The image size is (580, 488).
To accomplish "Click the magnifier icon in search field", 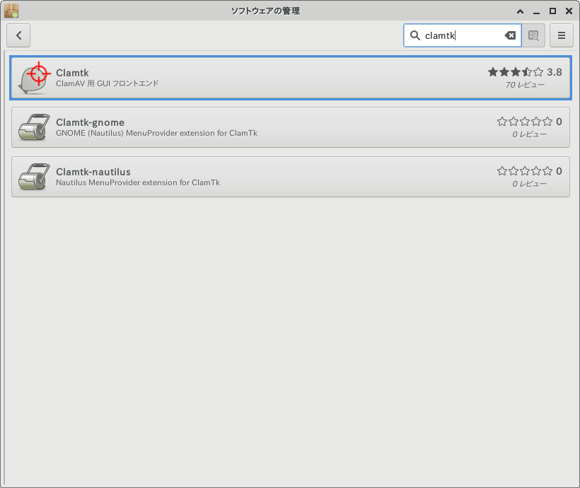I will (415, 35).
